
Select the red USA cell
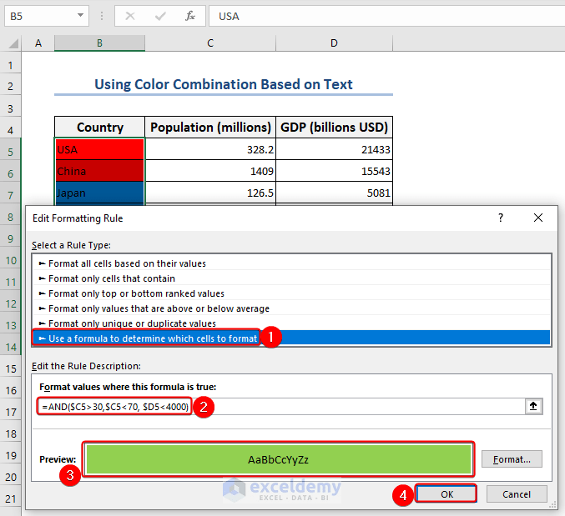(100, 149)
